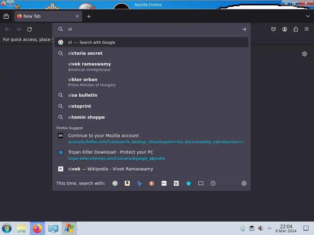This screenshot has width=314, height=235.
Task: Toggle the muted volume tray icon
Action: [261, 228]
